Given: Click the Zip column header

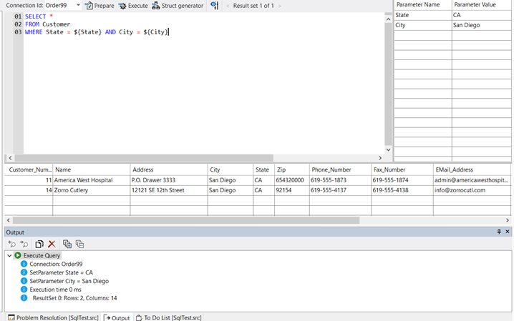Looking at the screenshot, I should pos(292,169).
